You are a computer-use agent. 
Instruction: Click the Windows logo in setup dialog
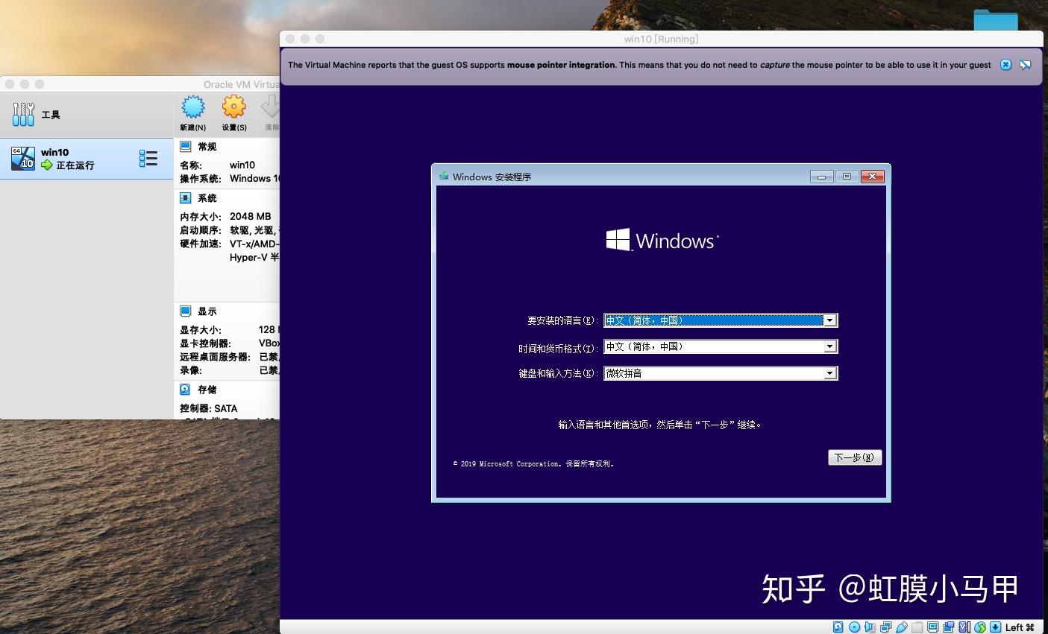click(662, 240)
